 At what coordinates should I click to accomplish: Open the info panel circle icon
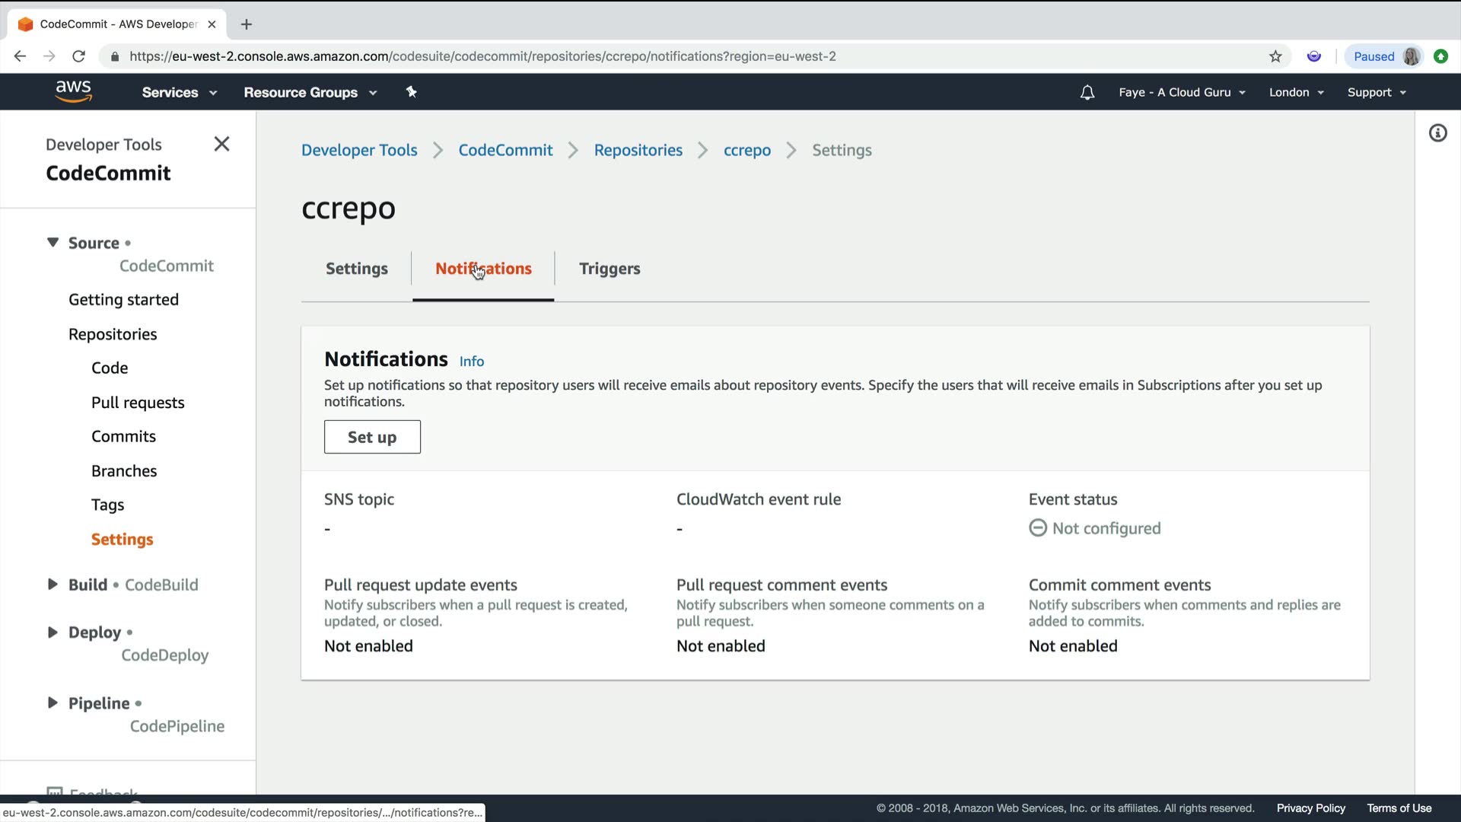click(x=1437, y=133)
